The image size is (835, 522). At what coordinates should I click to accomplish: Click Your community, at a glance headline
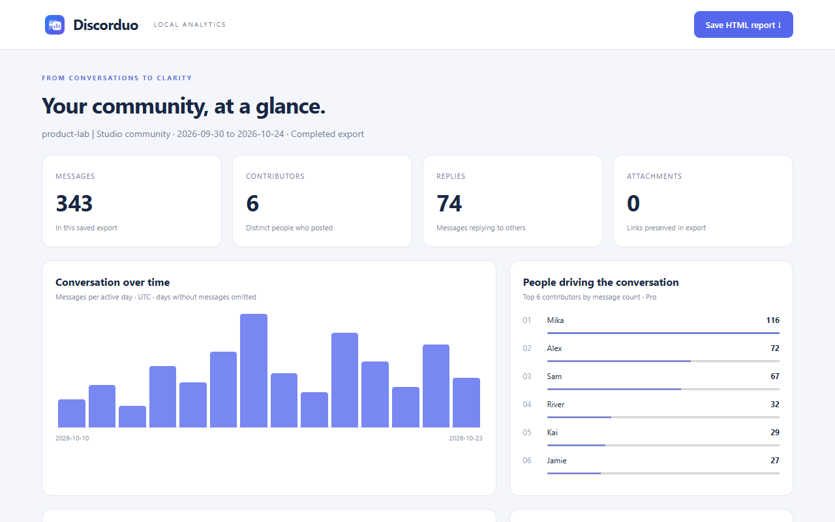[183, 106]
